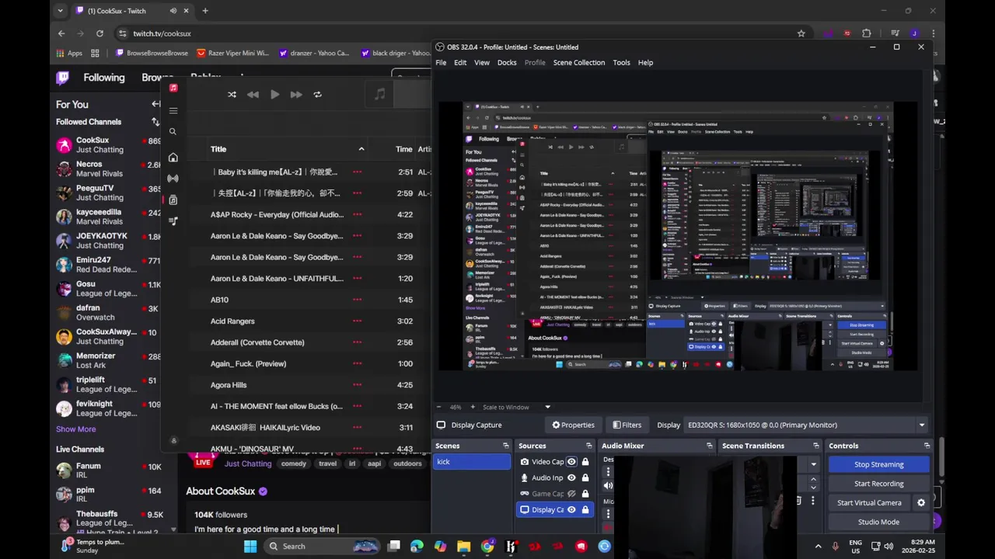Toggle repeat in the music player
The height and width of the screenshot is (559, 995).
317,95
